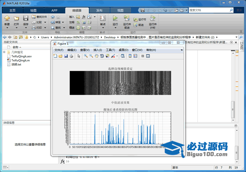Open Figure 1's 插入(I) menu

point(98,50)
